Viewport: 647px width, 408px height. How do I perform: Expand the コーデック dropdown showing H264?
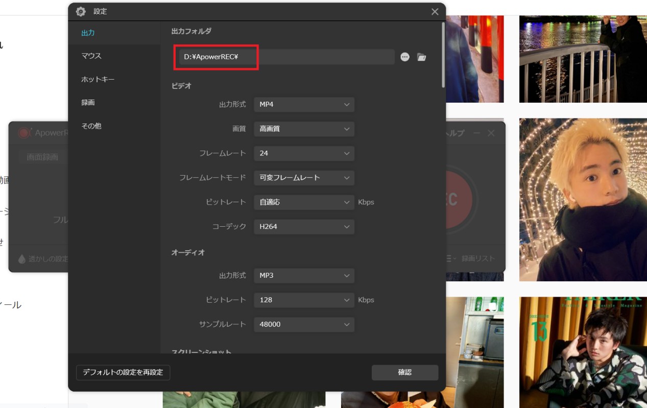[304, 226]
